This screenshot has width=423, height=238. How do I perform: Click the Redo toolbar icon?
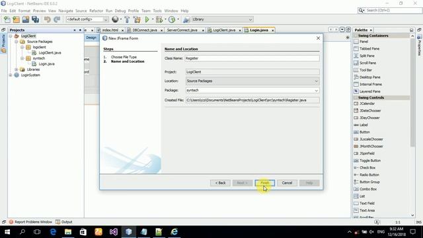click(x=57, y=19)
